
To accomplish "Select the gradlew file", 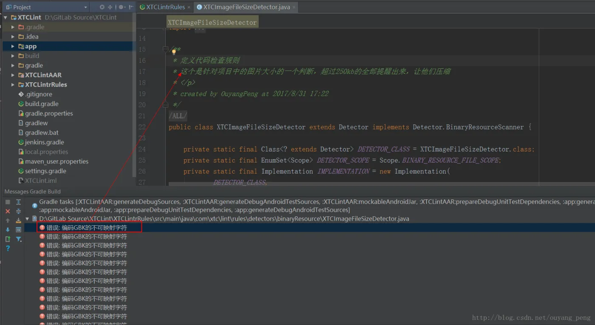I will [x=37, y=123].
